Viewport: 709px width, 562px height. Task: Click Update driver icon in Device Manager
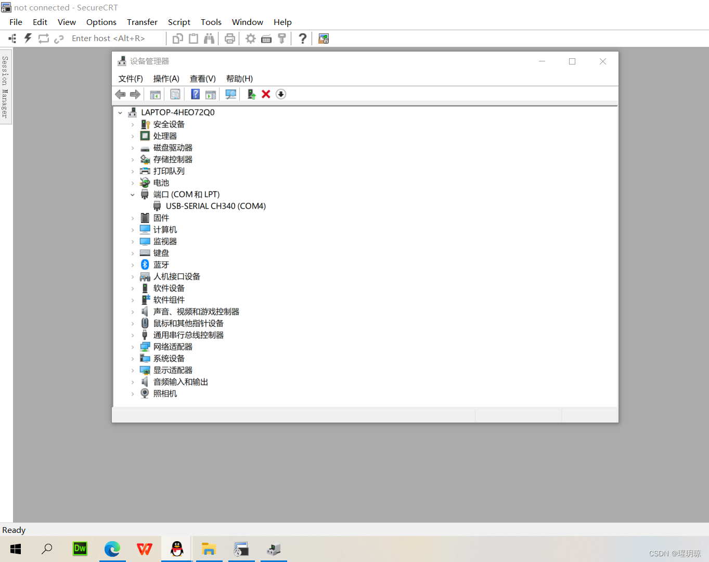[x=251, y=94]
